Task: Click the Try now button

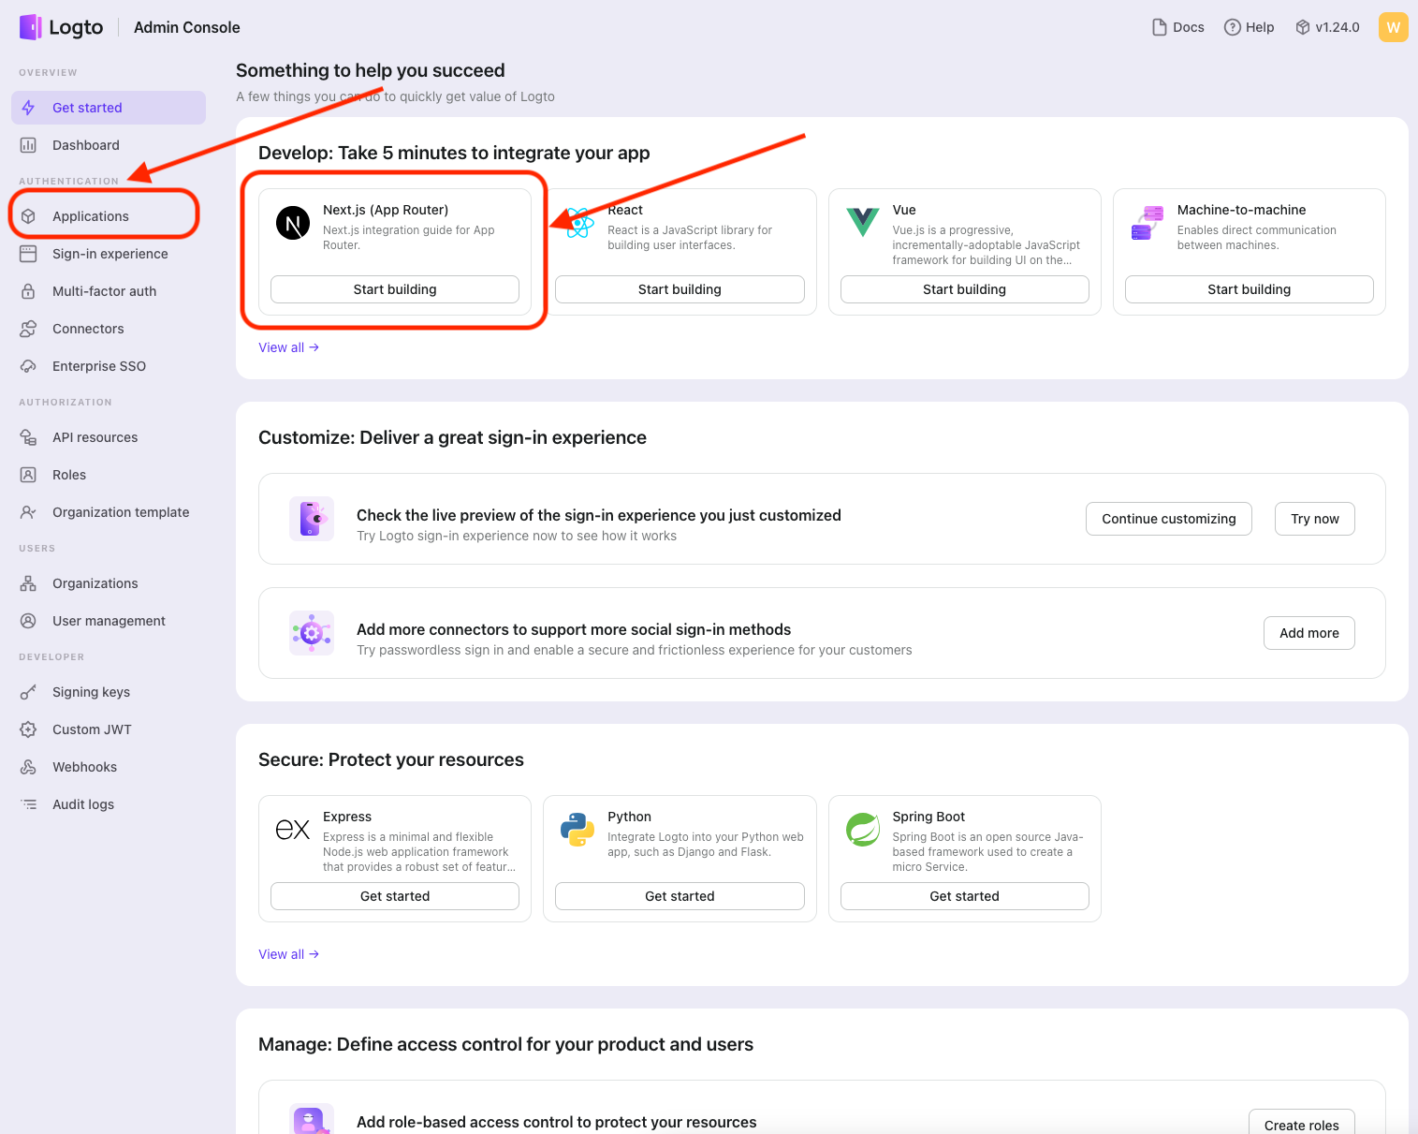Action: pos(1314,519)
